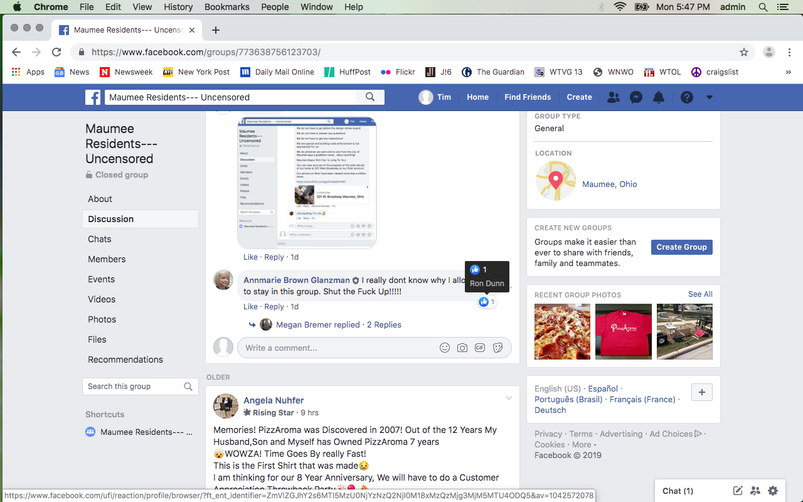Open chat settings gear icon

(773, 491)
